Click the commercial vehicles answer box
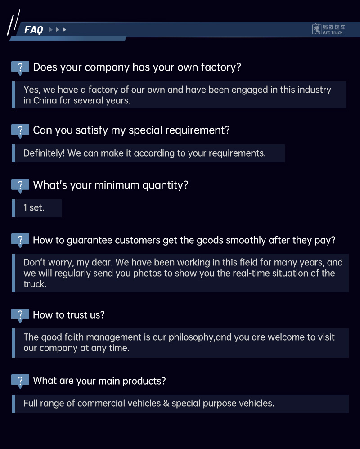The image size is (360, 449). (181, 404)
